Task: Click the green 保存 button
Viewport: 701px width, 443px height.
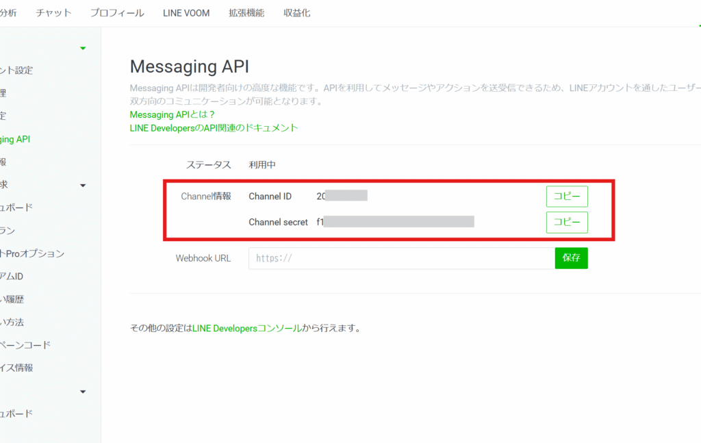Action: [572, 258]
